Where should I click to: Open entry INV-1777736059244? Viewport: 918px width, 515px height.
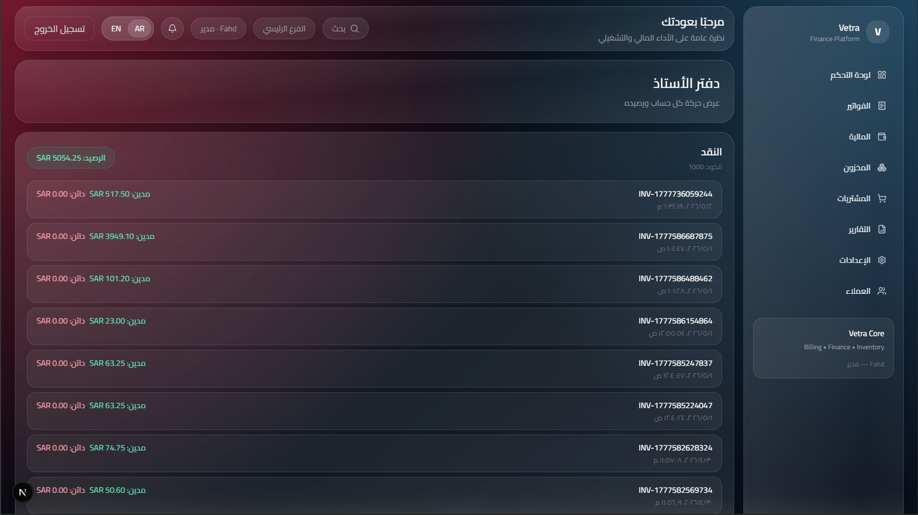[374, 199]
